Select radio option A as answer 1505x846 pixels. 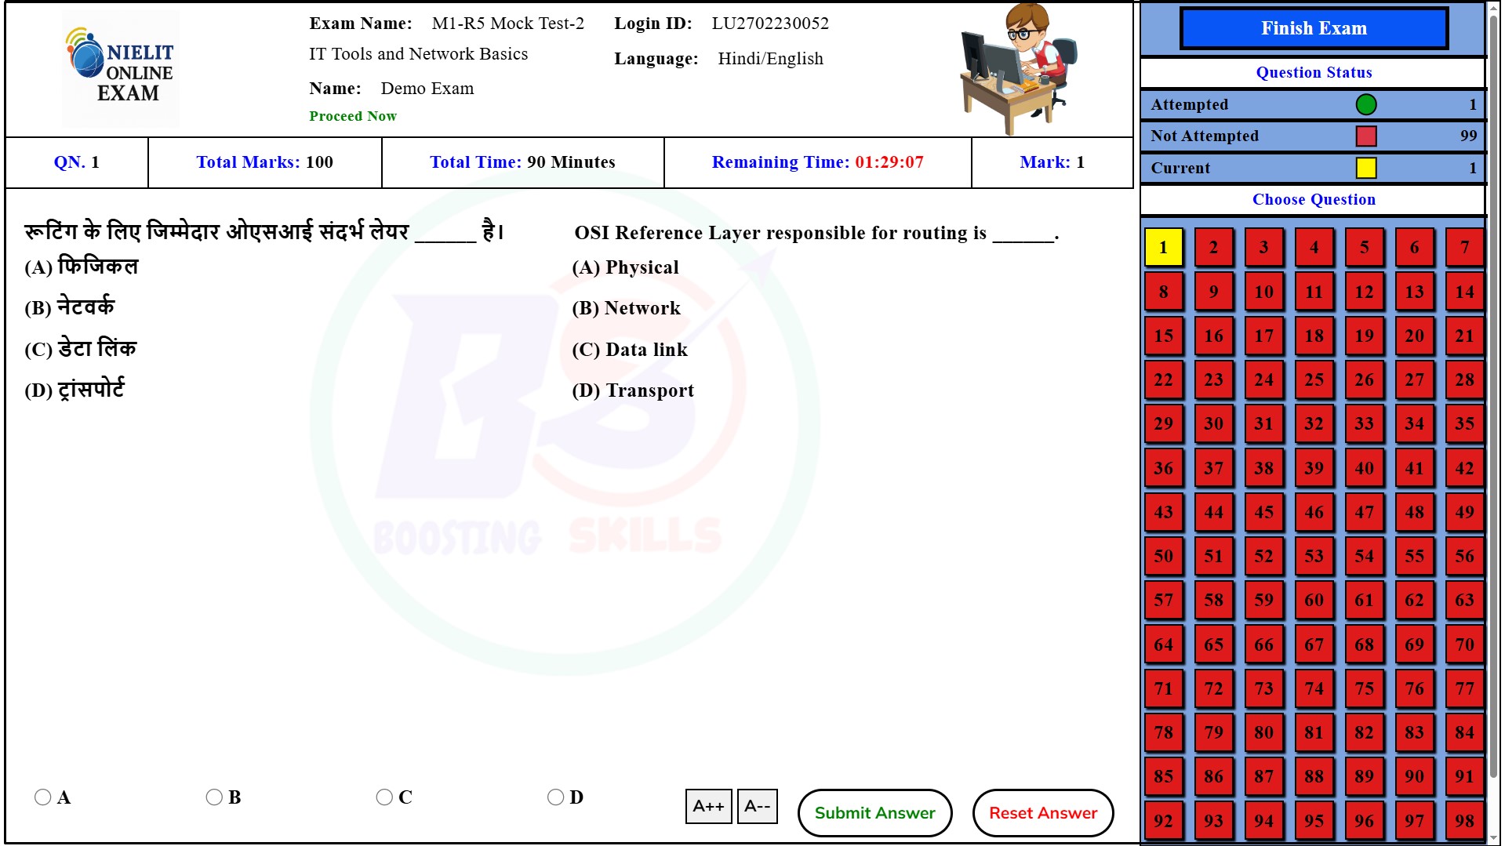click(x=43, y=797)
